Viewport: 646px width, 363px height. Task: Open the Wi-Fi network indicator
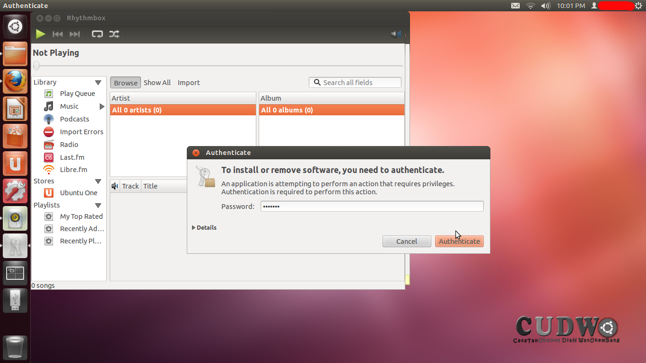point(531,6)
